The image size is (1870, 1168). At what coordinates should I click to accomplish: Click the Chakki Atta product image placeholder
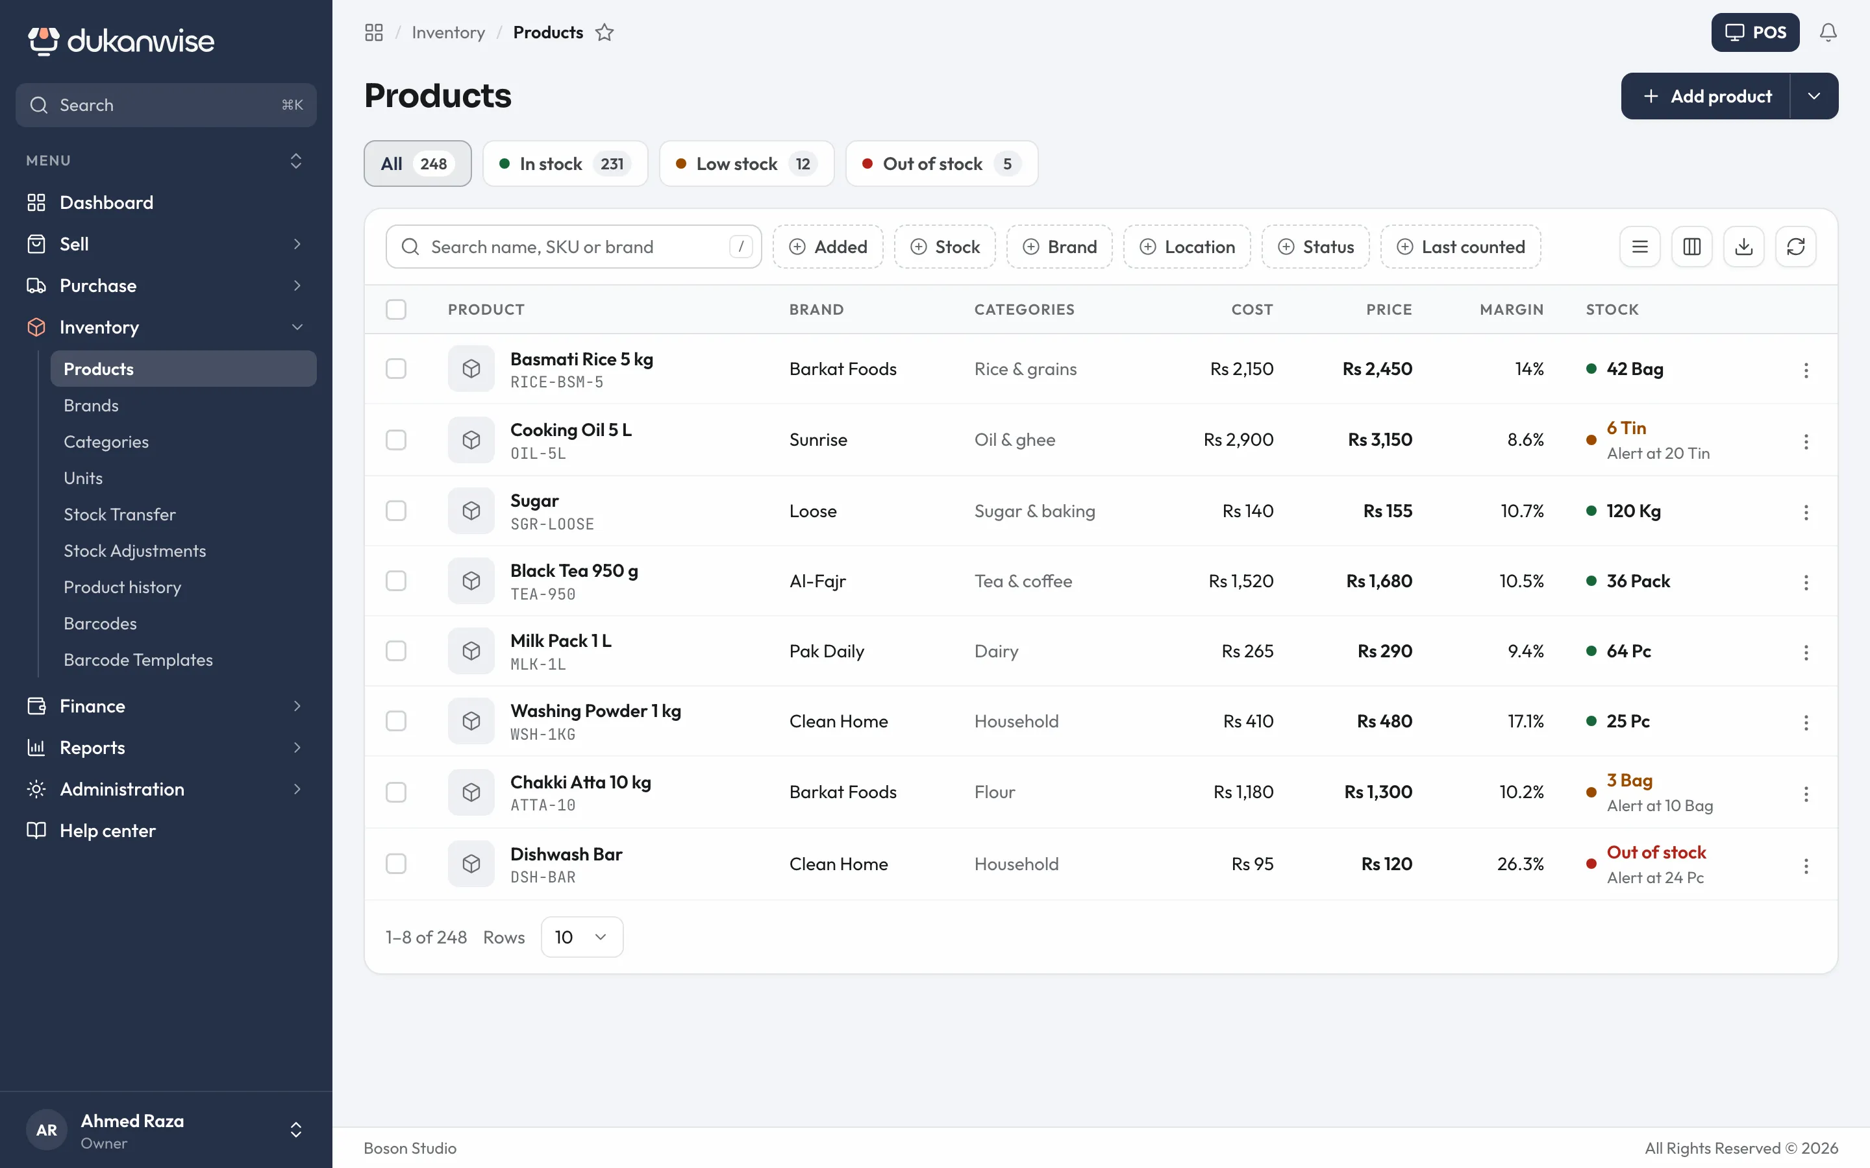471,792
